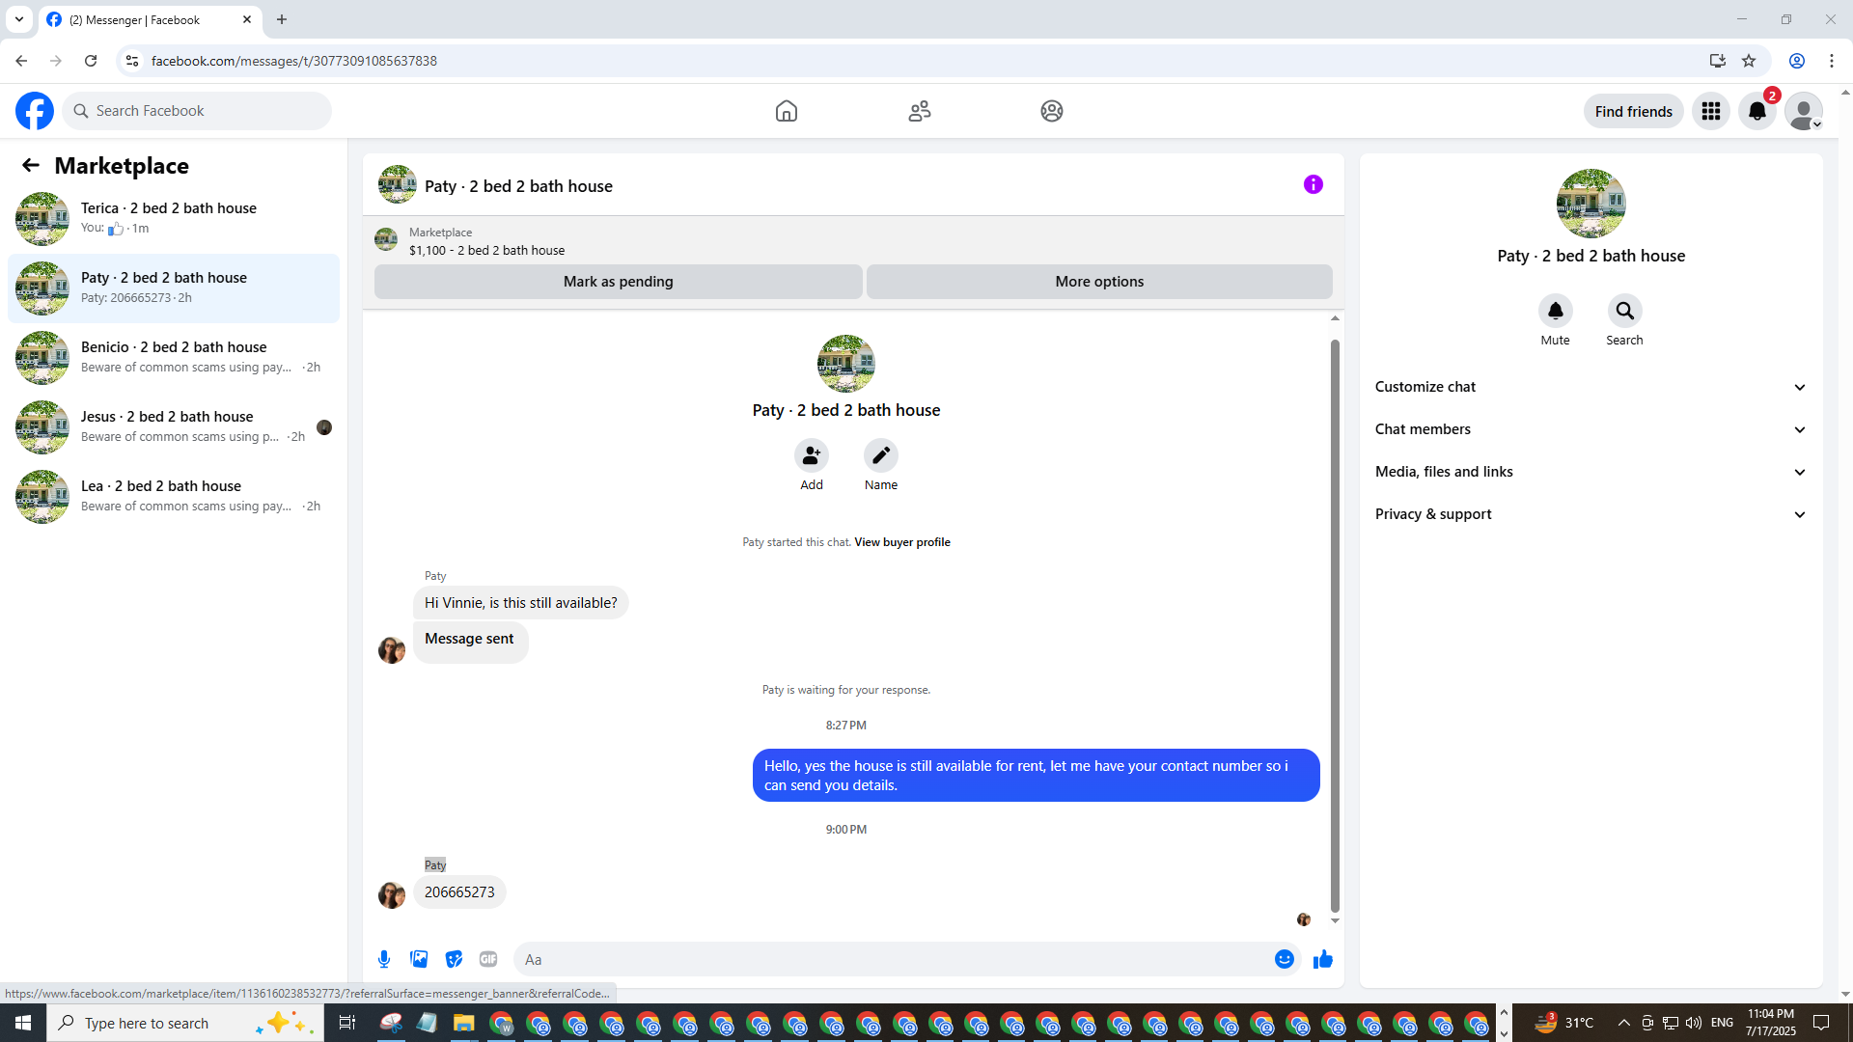Edit the chat name with pencil icon
The height and width of the screenshot is (1042, 1853).
coord(881,455)
